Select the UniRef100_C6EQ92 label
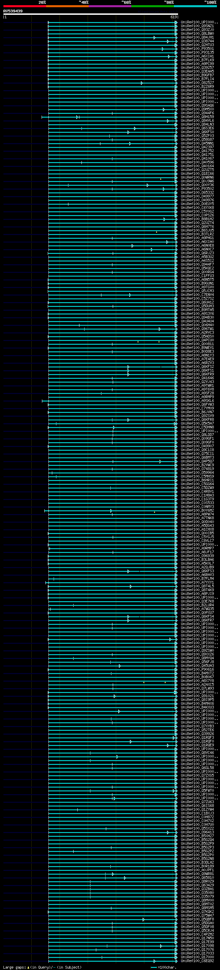The image size is (220, 970). coord(197,961)
